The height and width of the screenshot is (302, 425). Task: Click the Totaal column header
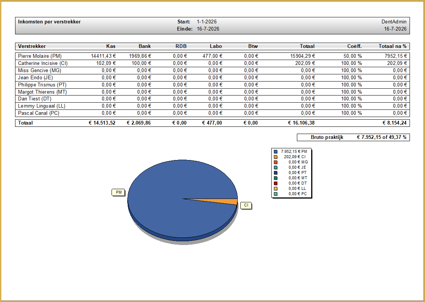click(307, 46)
